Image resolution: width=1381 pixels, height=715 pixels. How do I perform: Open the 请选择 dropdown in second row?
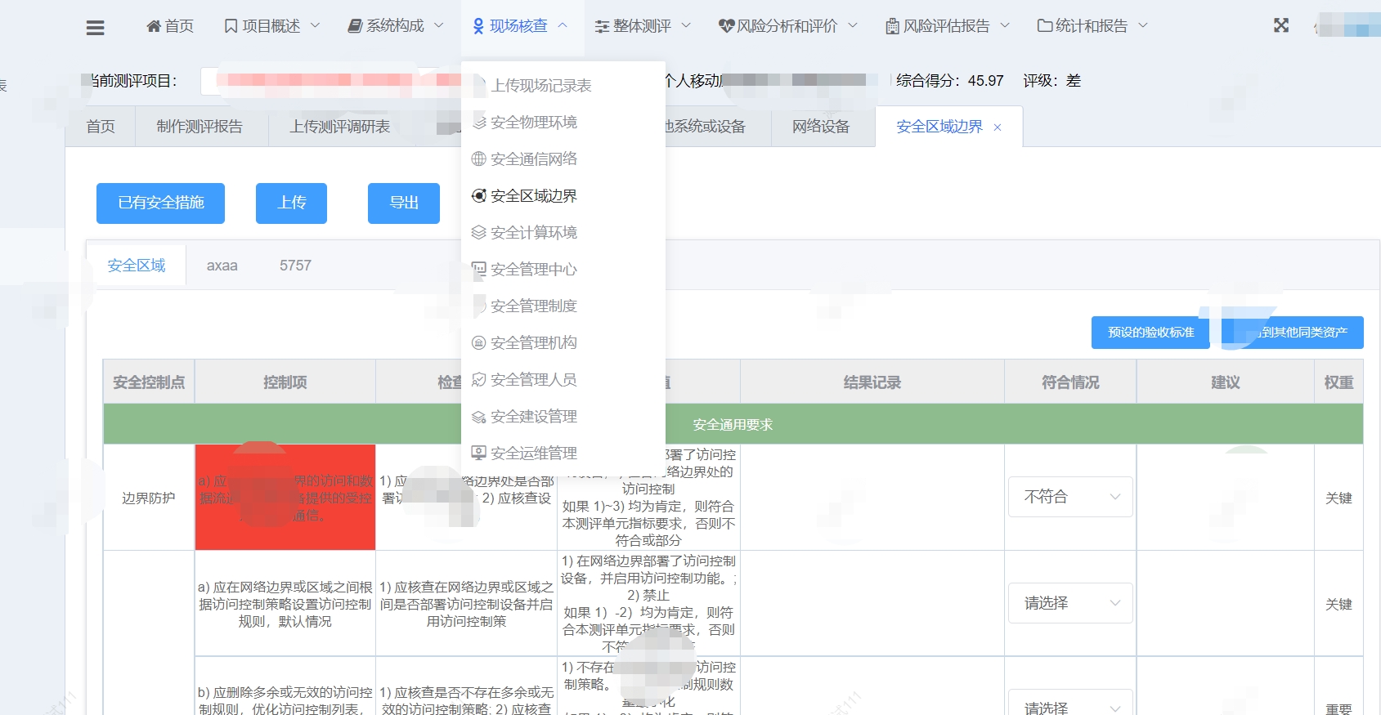click(1070, 603)
